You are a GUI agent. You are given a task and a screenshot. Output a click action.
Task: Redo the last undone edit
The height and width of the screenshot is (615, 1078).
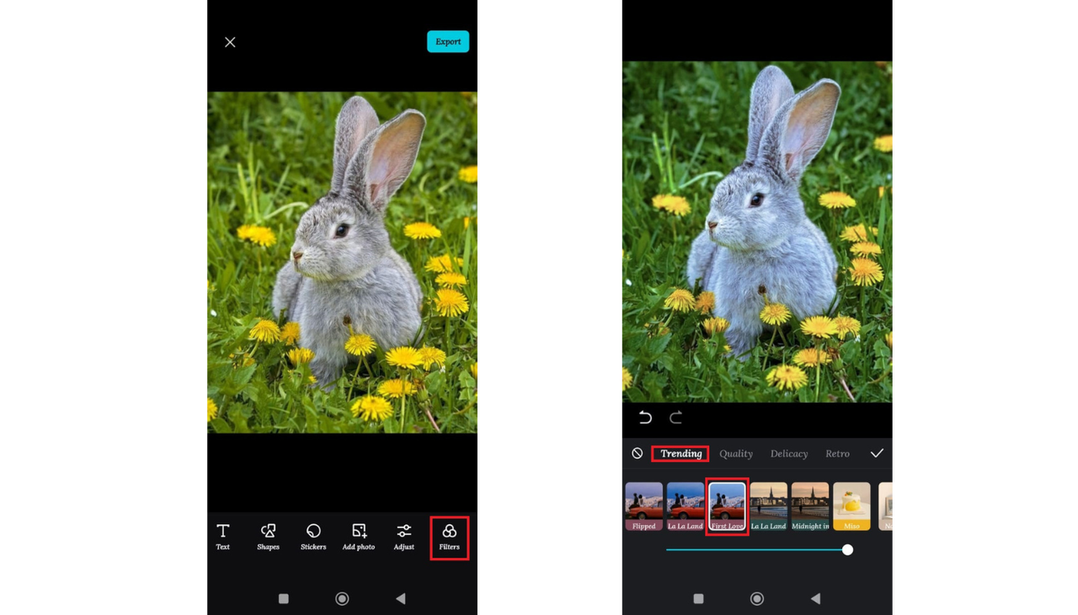pos(675,417)
